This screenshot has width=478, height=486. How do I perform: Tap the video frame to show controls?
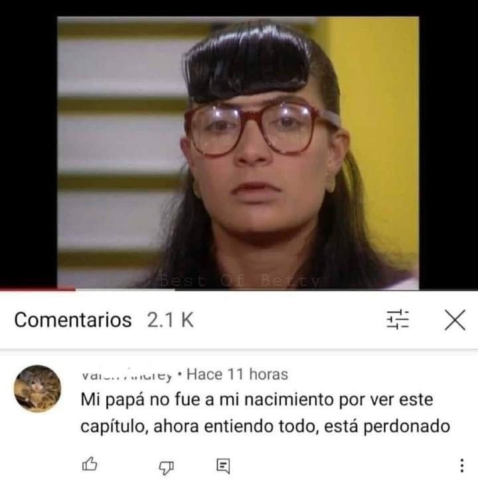[x=238, y=153]
